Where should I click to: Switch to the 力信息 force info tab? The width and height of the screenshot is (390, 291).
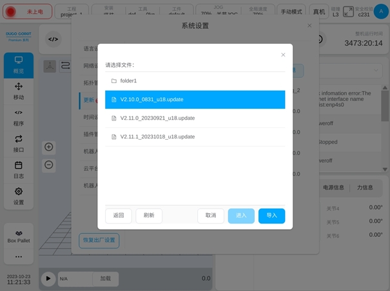[365, 188]
